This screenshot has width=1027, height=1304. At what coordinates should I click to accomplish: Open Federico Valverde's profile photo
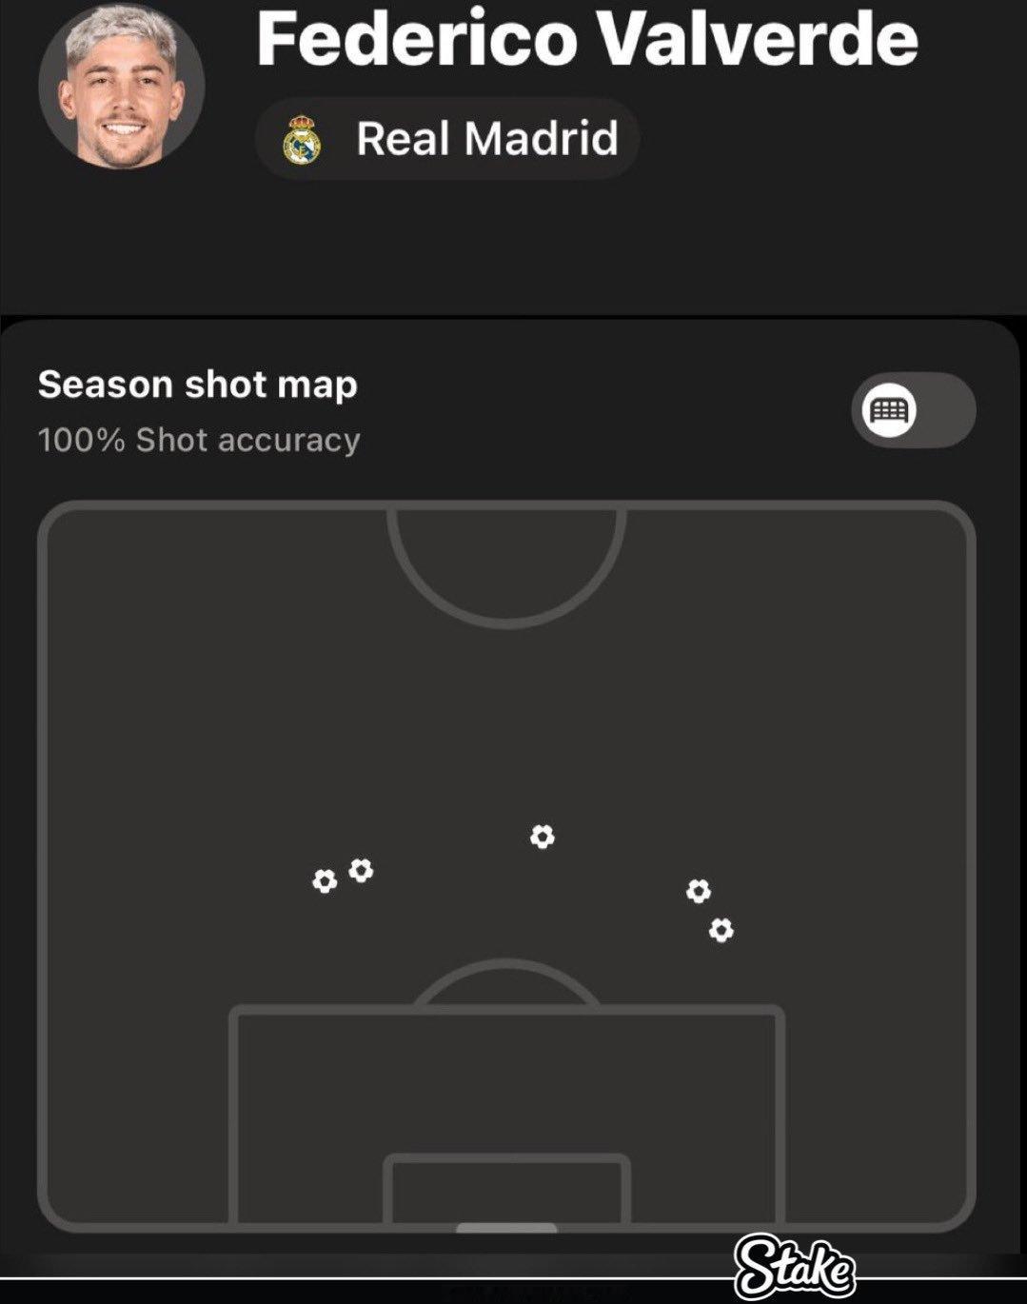point(121,87)
